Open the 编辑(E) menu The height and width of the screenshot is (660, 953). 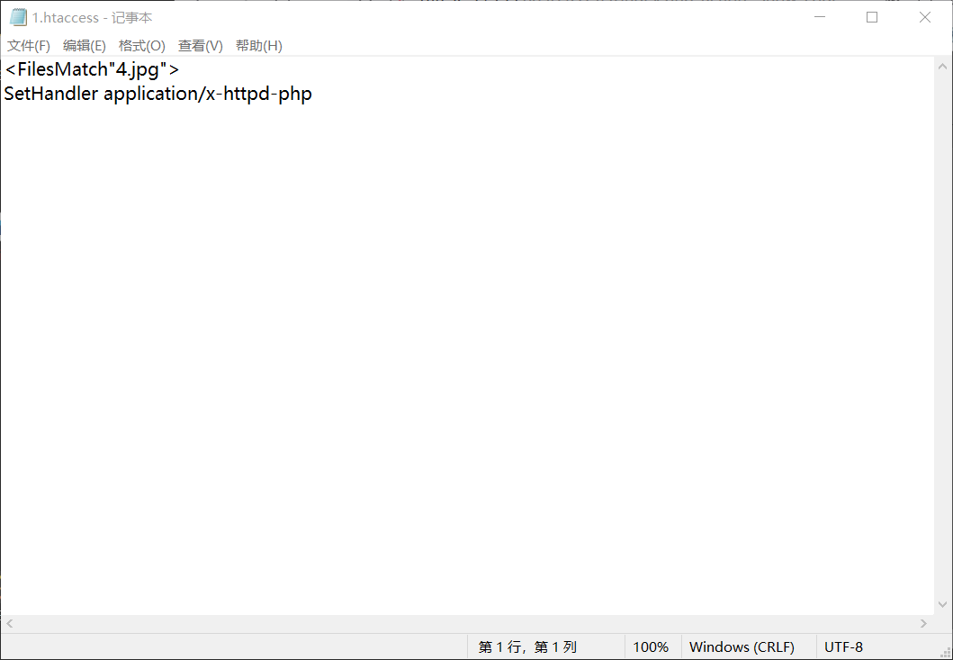tap(85, 46)
